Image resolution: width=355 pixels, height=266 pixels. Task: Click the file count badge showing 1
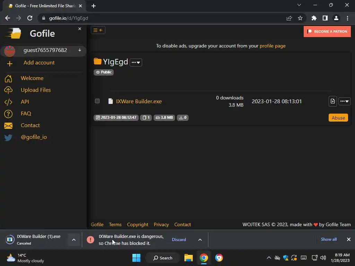pyautogui.click(x=146, y=118)
